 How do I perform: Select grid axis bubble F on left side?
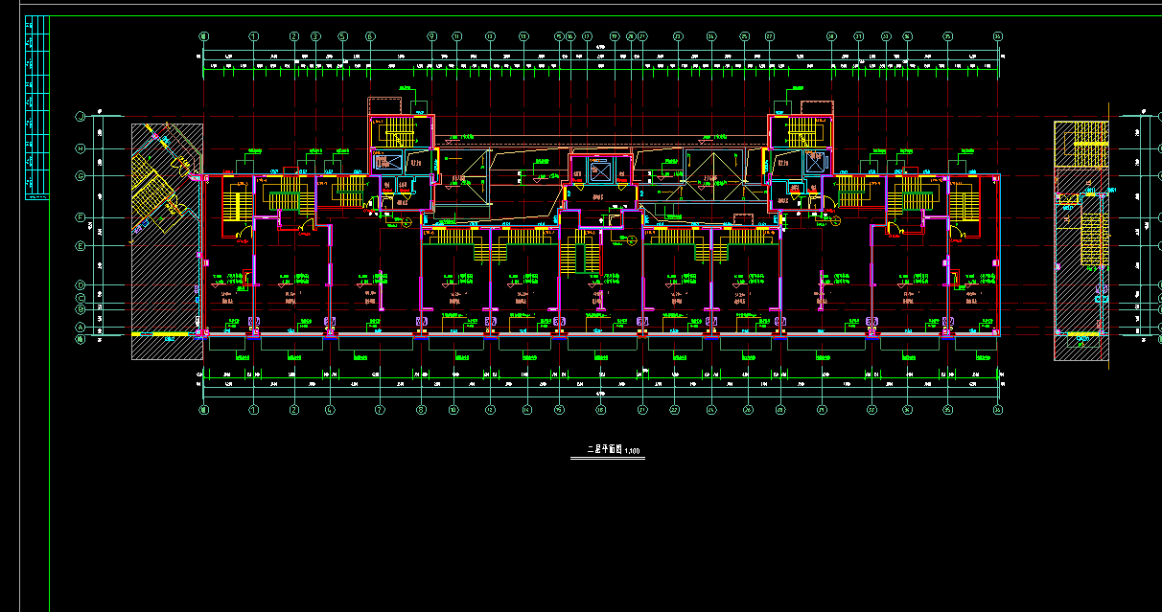(x=81, y=217)
